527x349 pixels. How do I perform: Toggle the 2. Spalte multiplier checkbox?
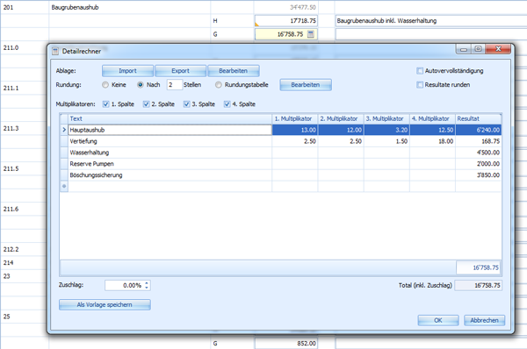pyautogui.click(x=146, y=104)
